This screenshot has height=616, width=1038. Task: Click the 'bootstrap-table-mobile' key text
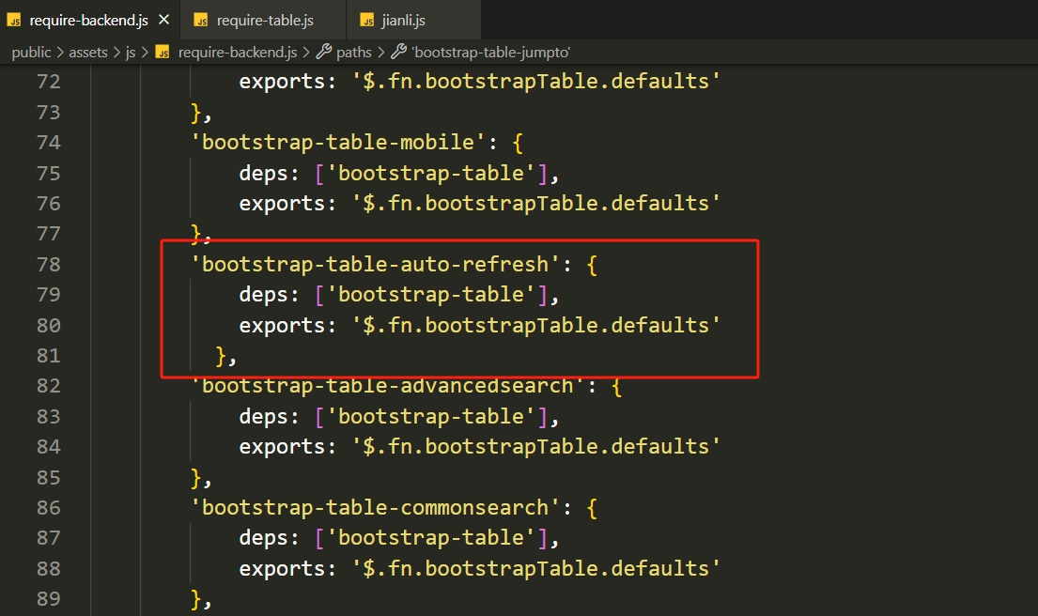(x=338, y=142)
